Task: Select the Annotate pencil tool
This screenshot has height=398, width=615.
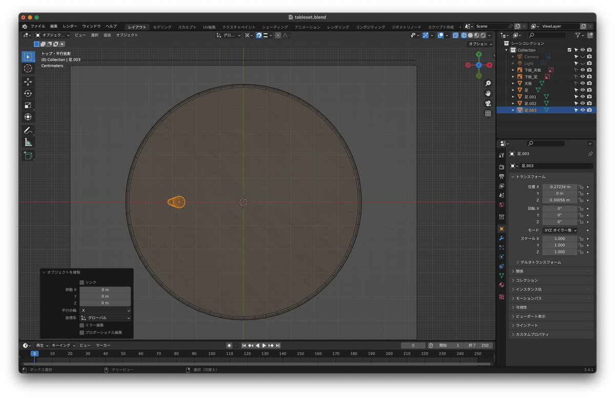Action: (x=28, y=131)
